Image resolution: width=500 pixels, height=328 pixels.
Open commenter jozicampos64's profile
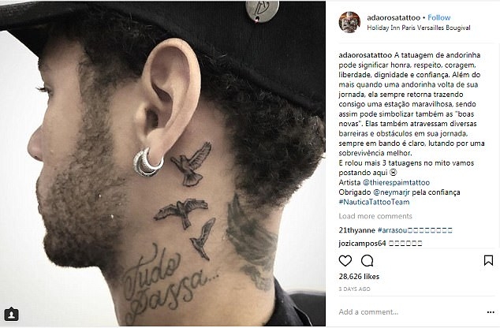pos(362,244)
